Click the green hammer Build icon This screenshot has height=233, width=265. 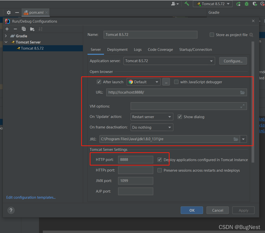pyautogui.click(x=187, y=4)
